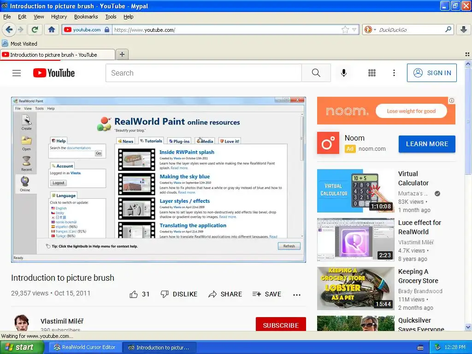This screenshot has width=472, height=354.
Task: Open the URL history dropdown arrow
Action: (x=354, y=29)
